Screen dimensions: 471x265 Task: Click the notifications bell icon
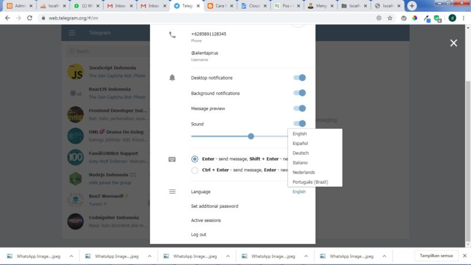click(x=172, y=78)
